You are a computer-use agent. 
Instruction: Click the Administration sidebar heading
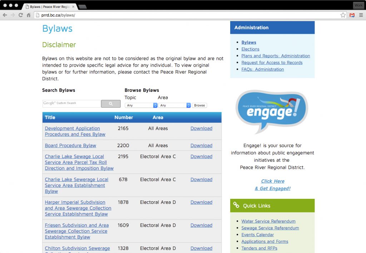[x=251, y=27]
